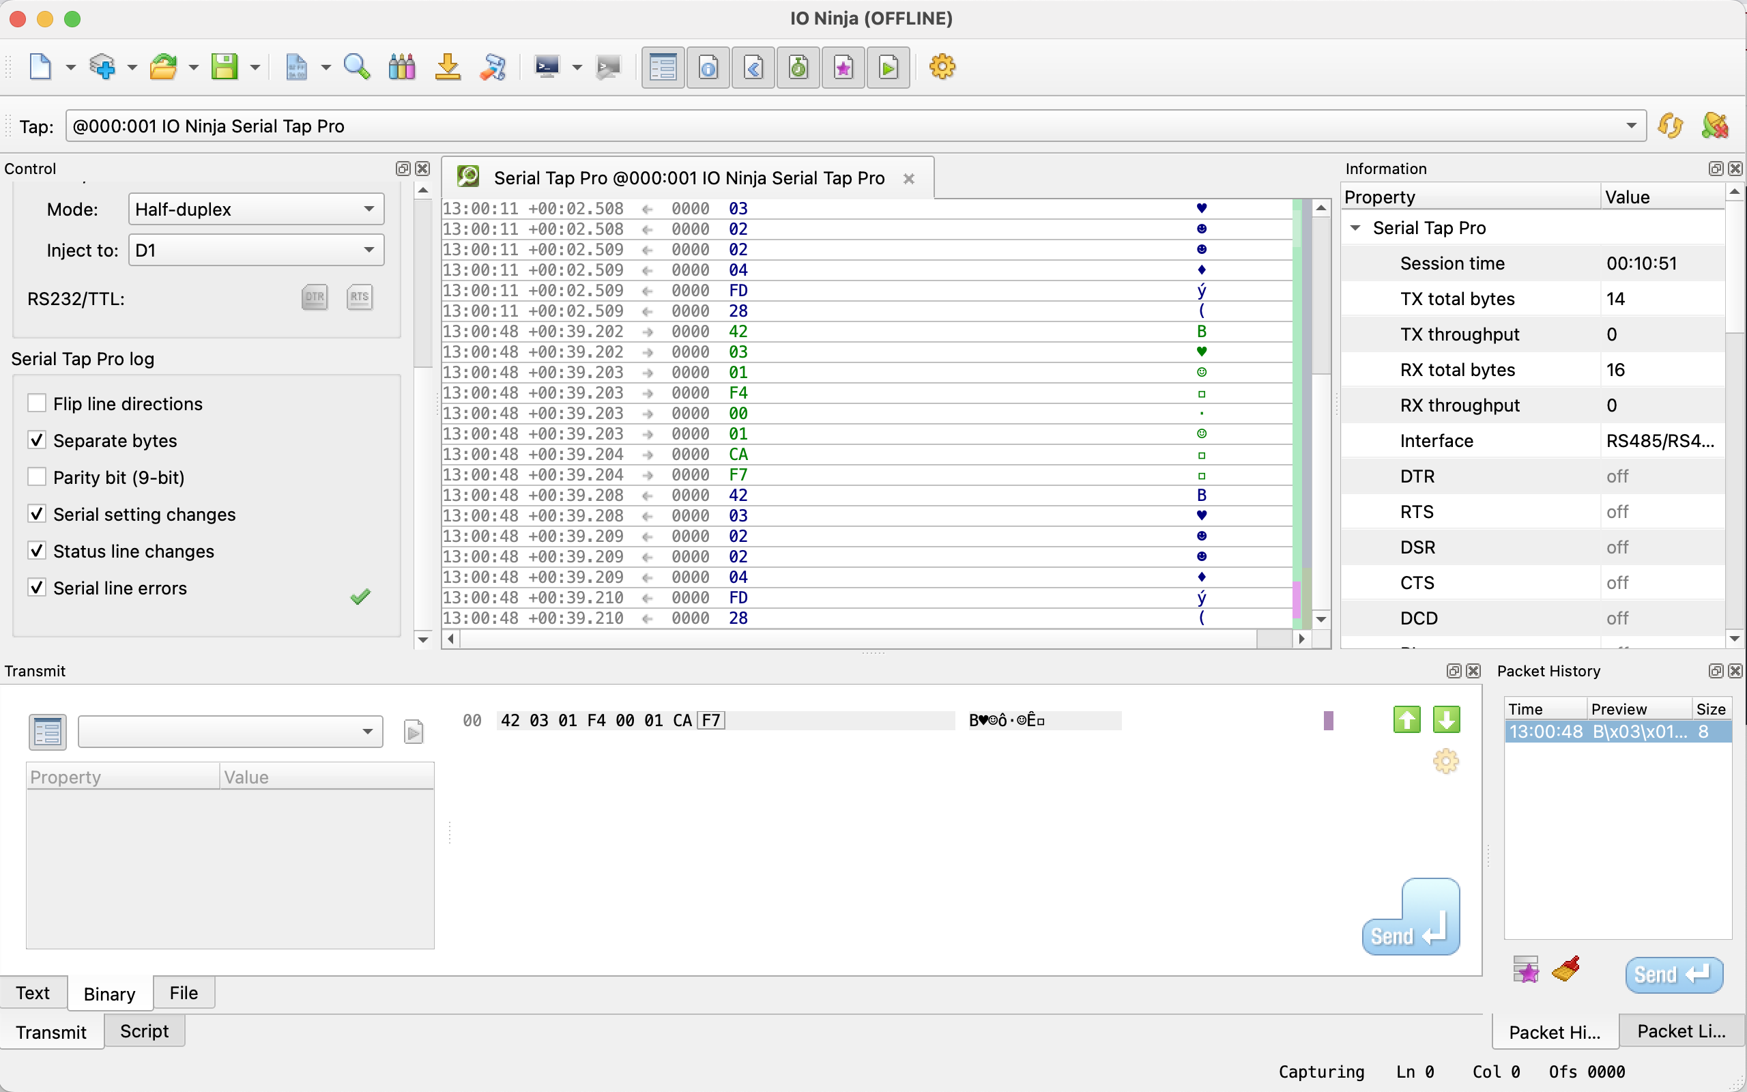The width and height of the screenshot is (1747, 1092).
Task: Uncheck Serial setting changes checkbox
Action: coord(37,513)
